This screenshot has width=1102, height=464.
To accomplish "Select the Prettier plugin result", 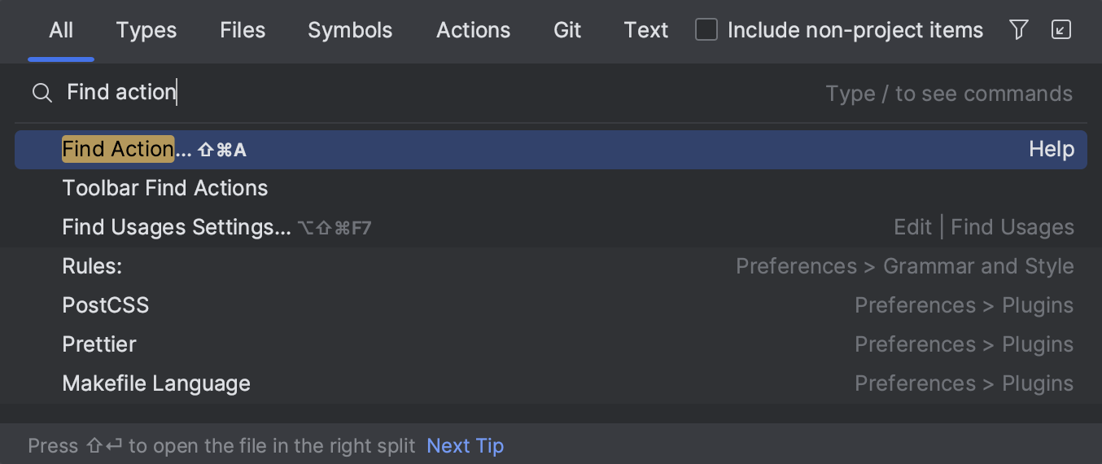I will [x=99, y=344].
